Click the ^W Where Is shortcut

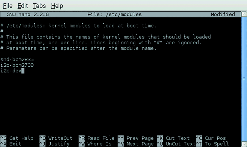click(95, 144)
